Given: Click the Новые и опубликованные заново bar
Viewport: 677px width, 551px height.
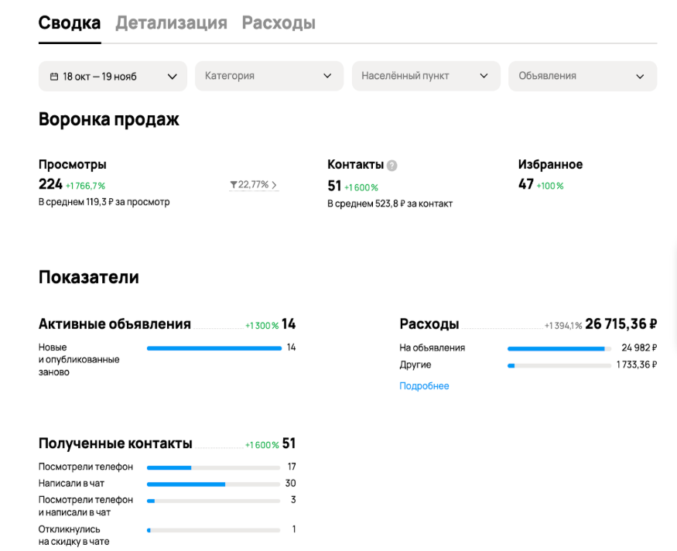Looking at the screenshot, I should click(214, 348).
